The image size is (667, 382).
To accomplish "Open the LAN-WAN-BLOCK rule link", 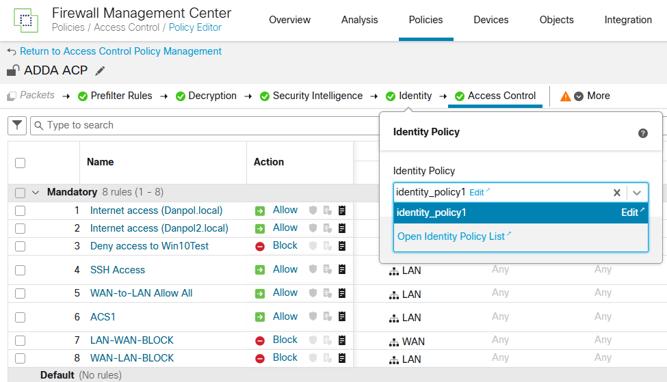I will pyautogui.click(x=132, y=340).
